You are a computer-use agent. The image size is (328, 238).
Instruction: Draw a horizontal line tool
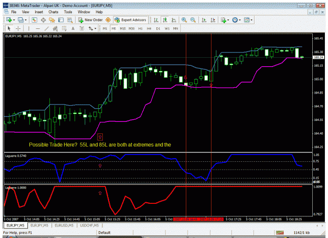38,28
